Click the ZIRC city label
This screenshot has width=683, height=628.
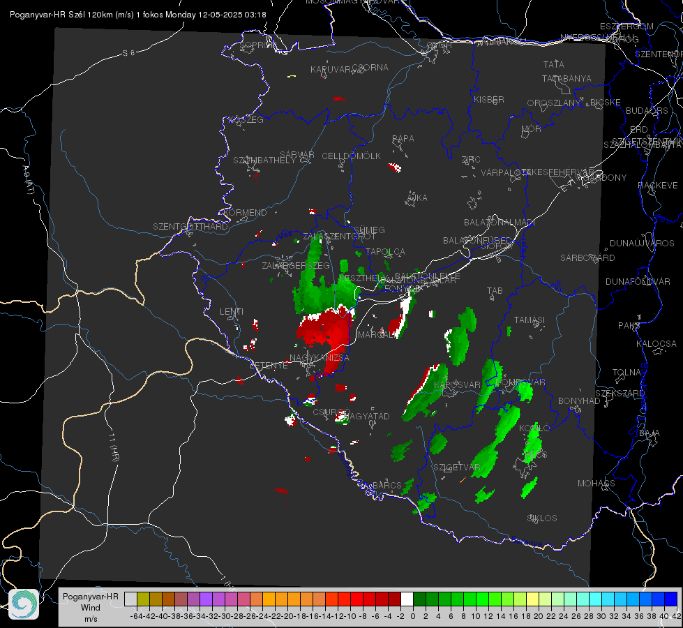pyautogui.click(x=471, y=160)
